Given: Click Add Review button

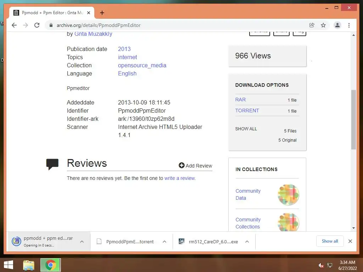Looking at the screenshot, I should tap(195, 166).
